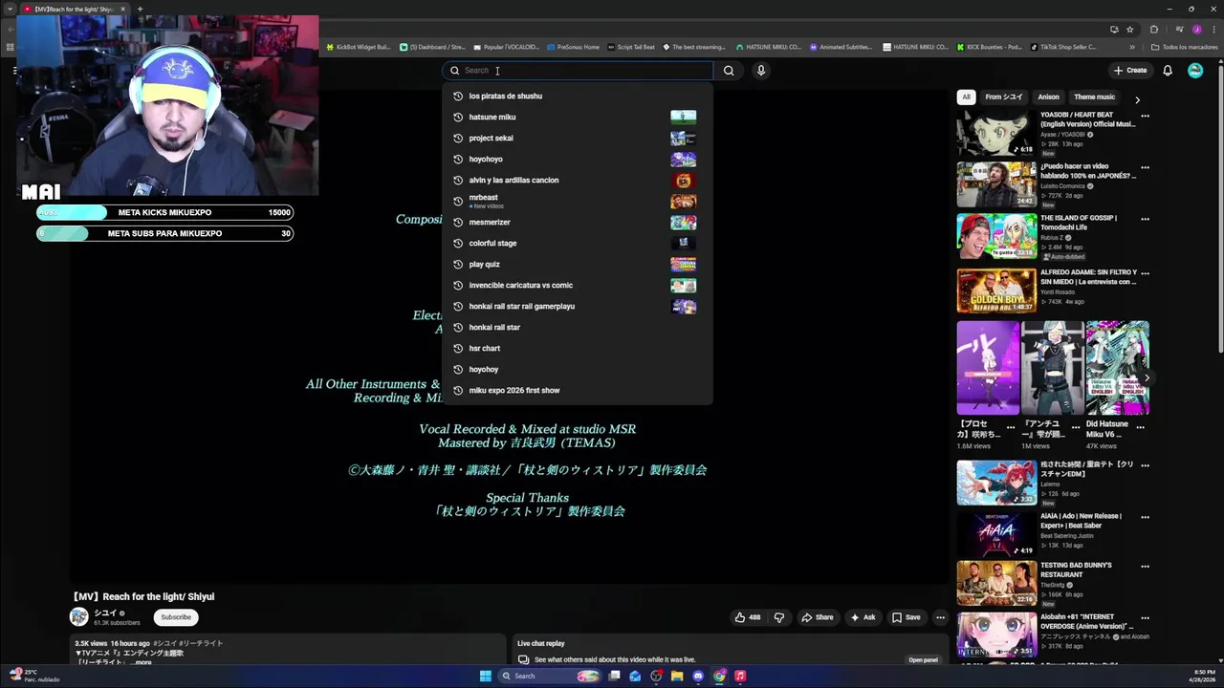This screenshot has height=688, width=1224.
Task: Select the "From シユイ" filter chip
Action: point(1004,97)
